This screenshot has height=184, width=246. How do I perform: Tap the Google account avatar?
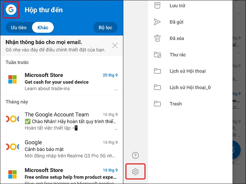[11, 10]
